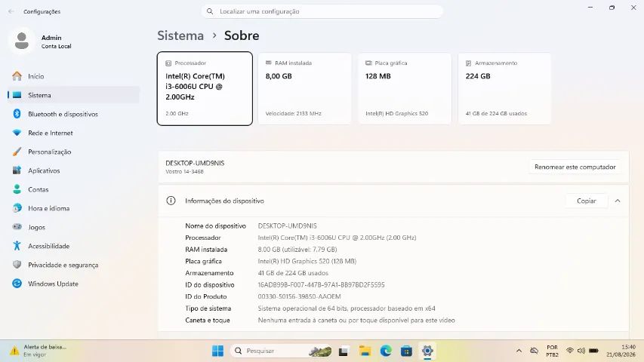Click the 8,00 GB (utilizável: 7,79 GB) value

point(297,249)
